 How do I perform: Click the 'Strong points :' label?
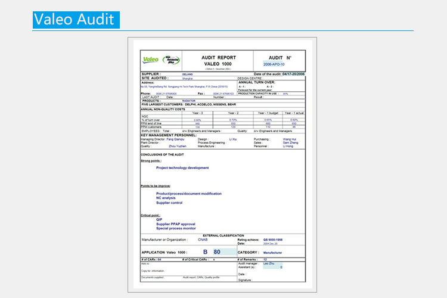coord(151,161)
